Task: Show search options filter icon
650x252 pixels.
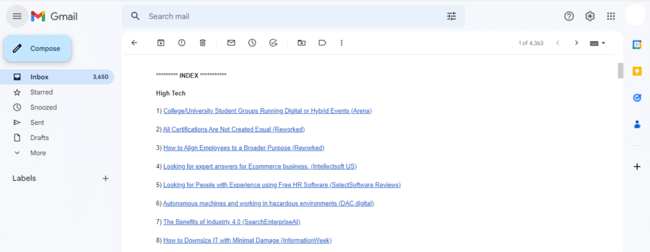Action: click(451, 16)
